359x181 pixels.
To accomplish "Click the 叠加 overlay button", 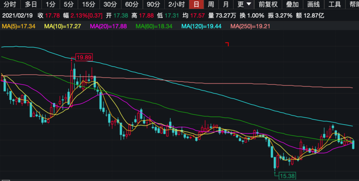I will pos(293,4).
